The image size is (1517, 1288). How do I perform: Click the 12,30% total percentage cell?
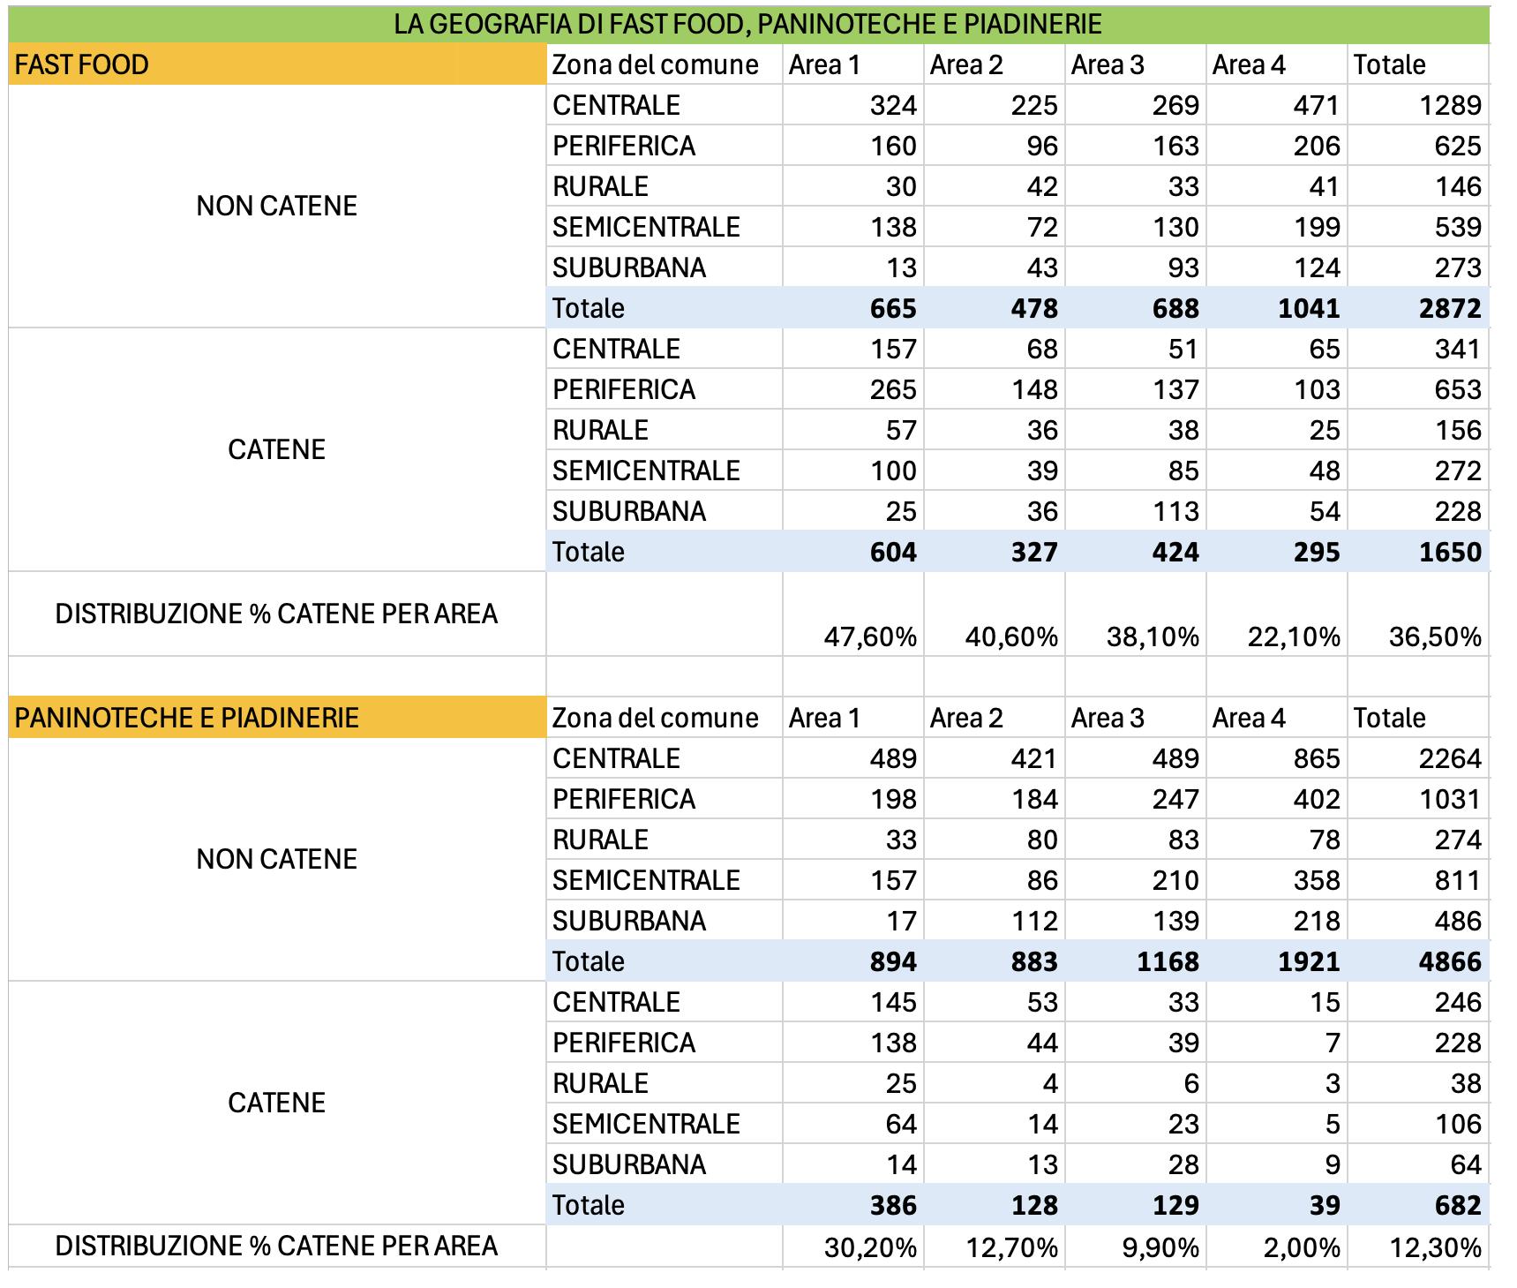pyautogui.click(x=1418, y=1247)
